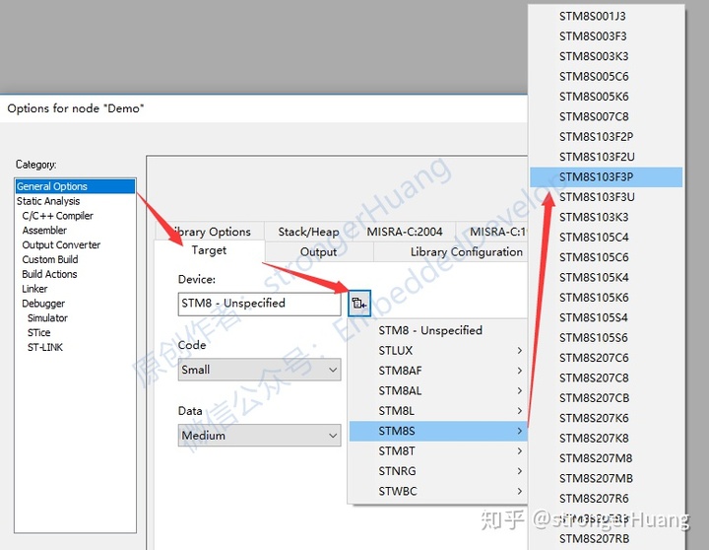Screen dimensions: 709x550
Task: Select STice category
Action: click(x=38, y=333)
